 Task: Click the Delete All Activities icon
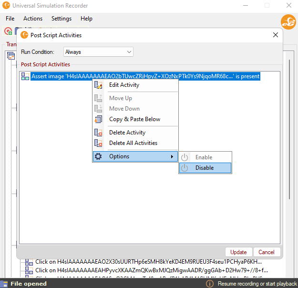pos(99,143)
